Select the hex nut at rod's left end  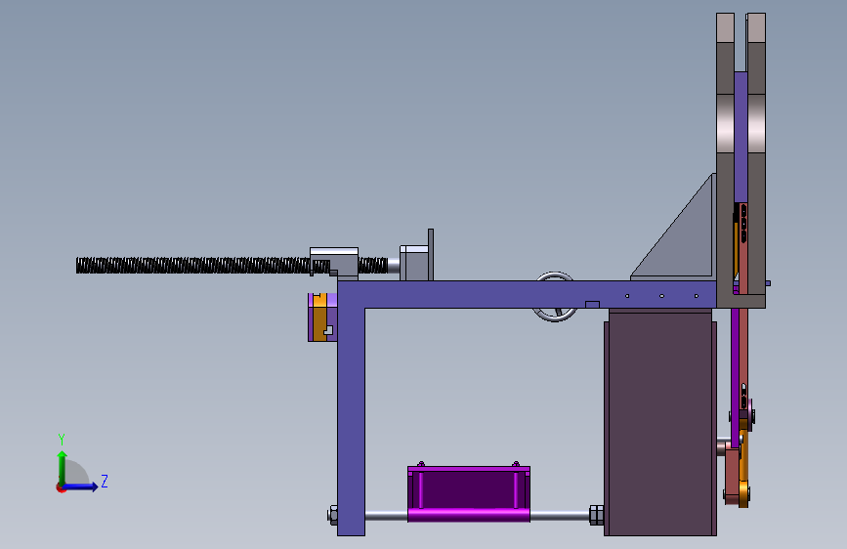(x=333, y=515)
